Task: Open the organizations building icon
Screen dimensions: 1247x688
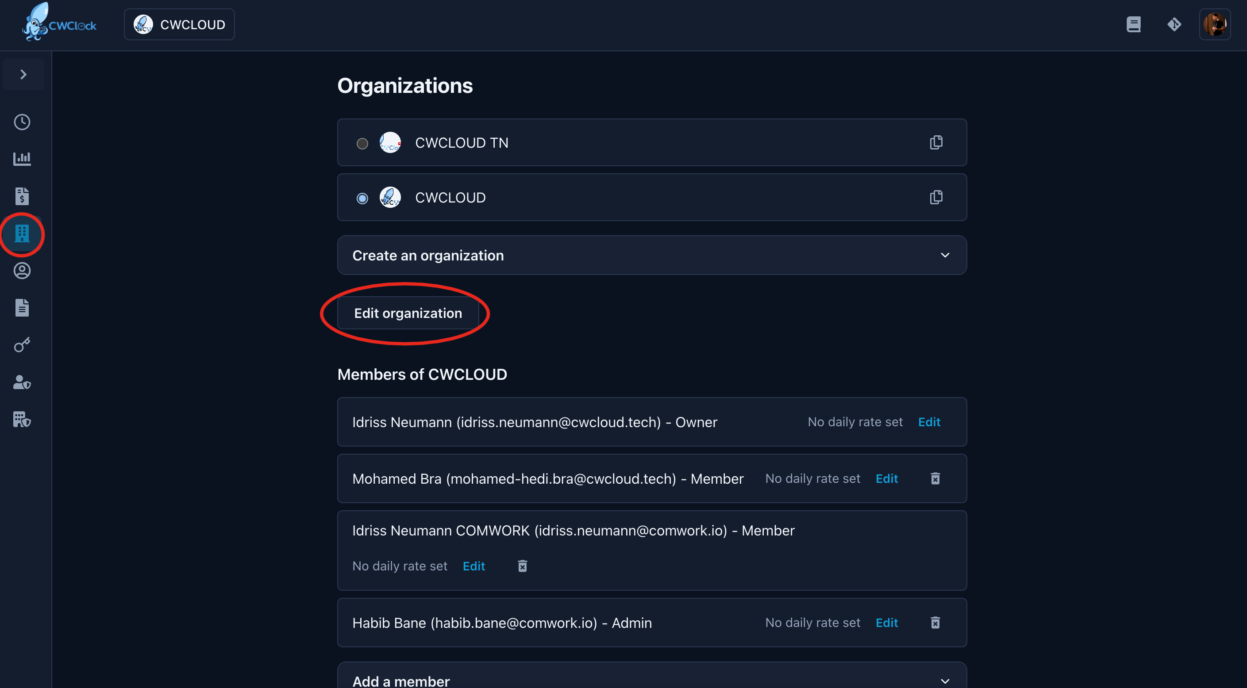Action: click(22, 234)
